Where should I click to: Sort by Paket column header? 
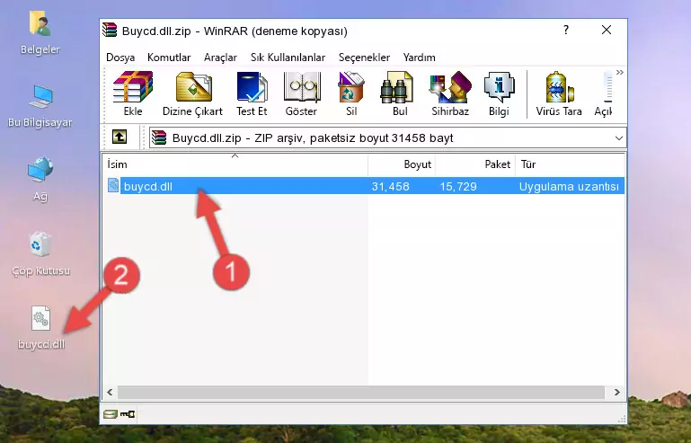(475, 164)
